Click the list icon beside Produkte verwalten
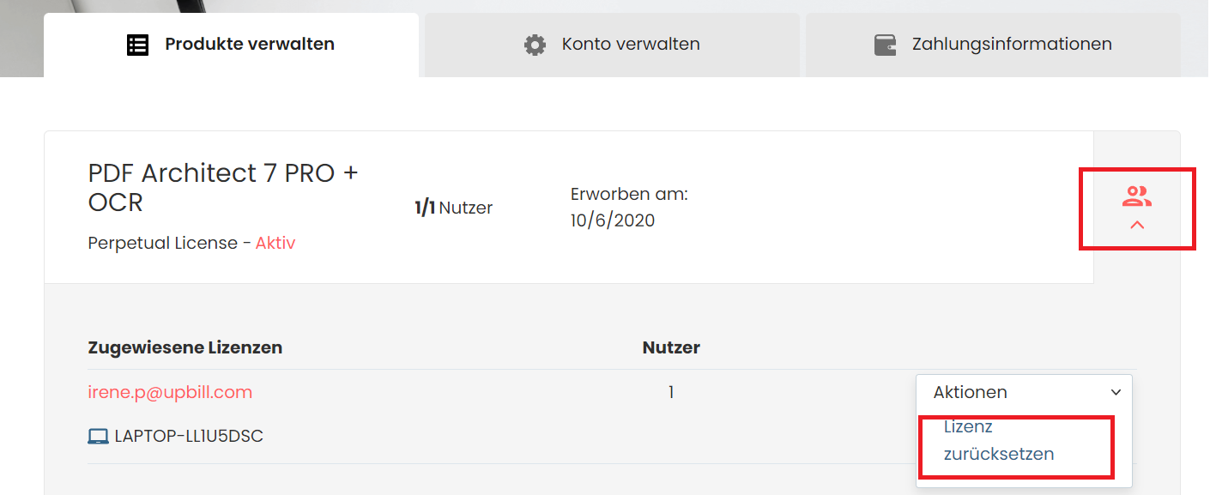The image size is (1210, 495). (x=137, y=45)
